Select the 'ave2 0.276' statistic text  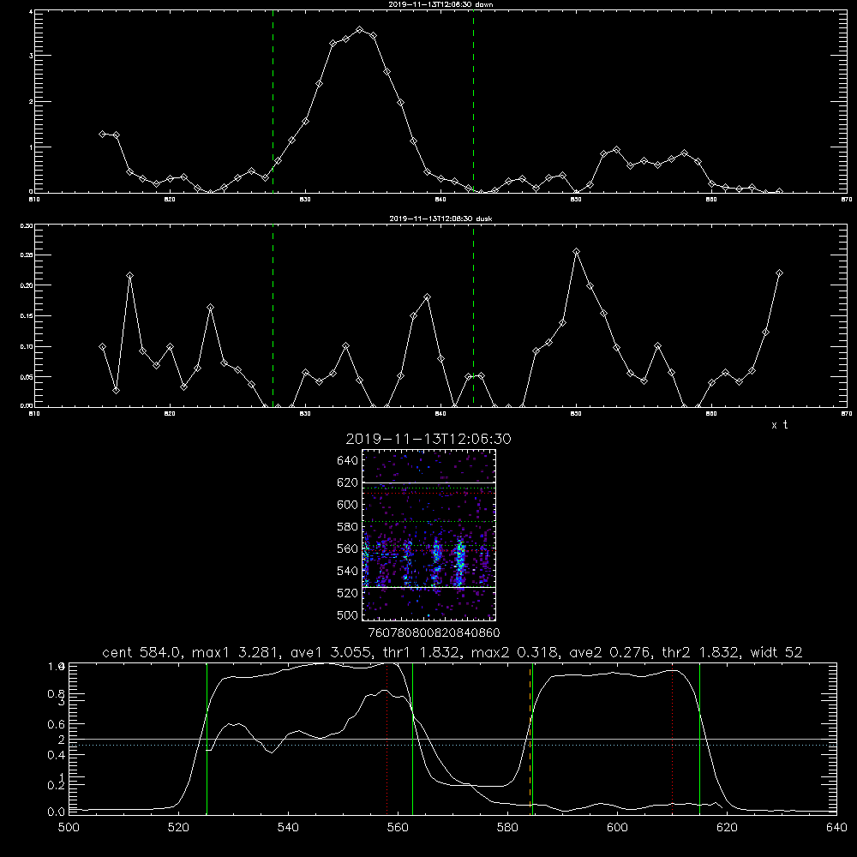[x=609, y=652]
